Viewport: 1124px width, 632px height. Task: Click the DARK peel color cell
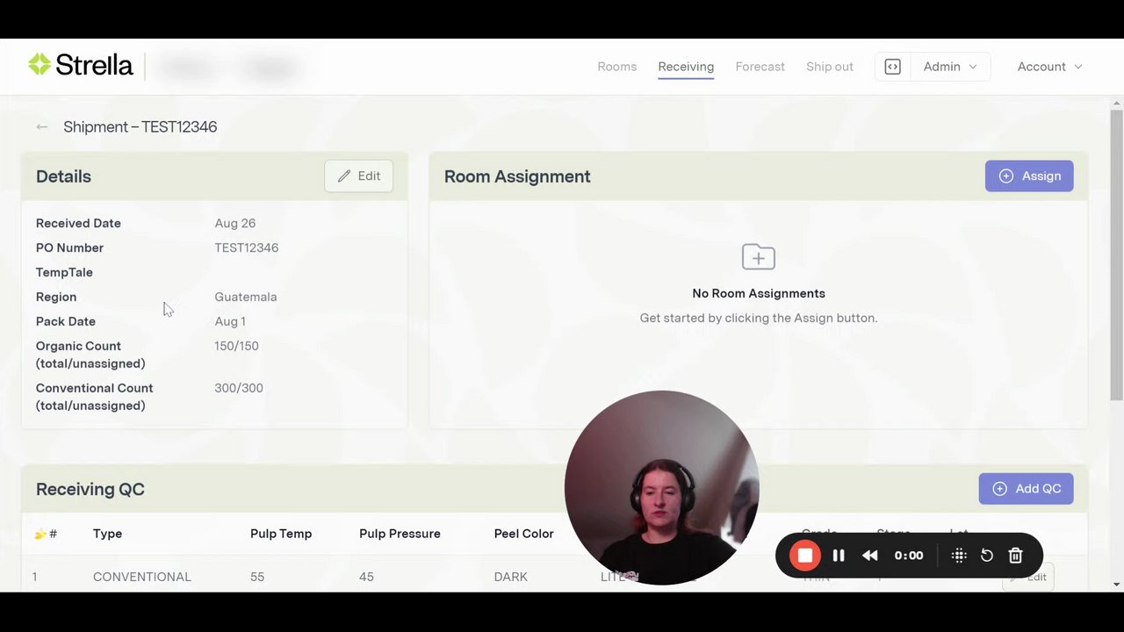tap(511, 577)
